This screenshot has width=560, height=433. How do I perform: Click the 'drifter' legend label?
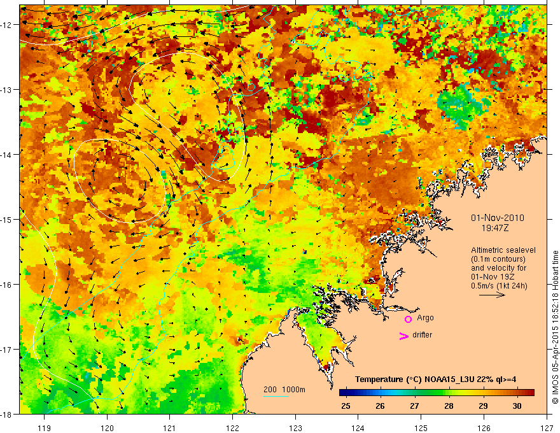point(422,335)
